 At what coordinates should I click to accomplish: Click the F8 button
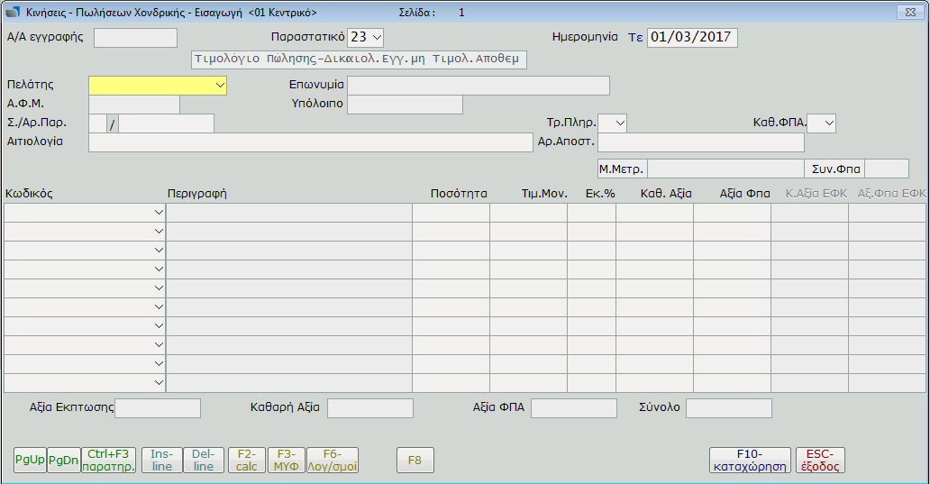click(415, 460)
